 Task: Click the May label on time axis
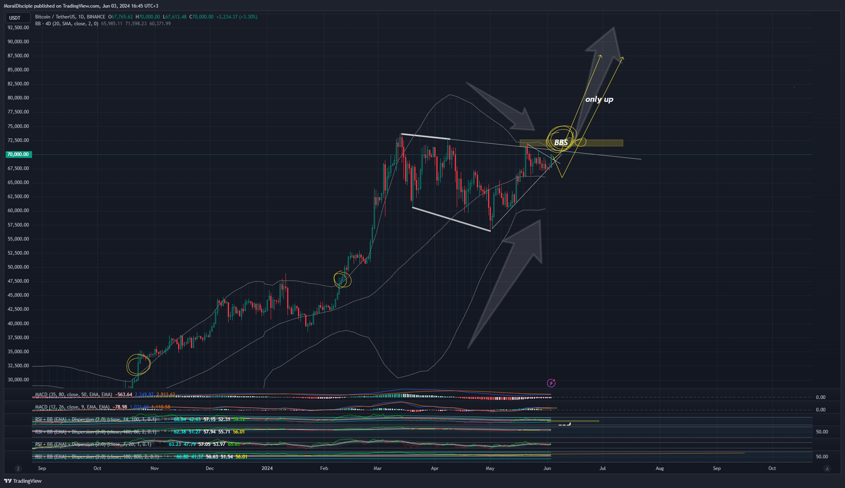pos(490,468)
